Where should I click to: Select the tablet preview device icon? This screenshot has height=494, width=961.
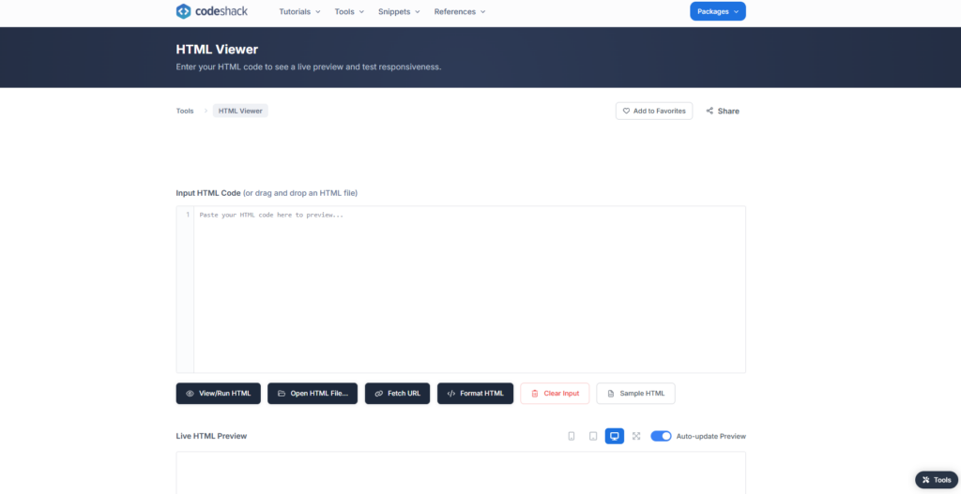pyautogui.click(x=593, y=436)
